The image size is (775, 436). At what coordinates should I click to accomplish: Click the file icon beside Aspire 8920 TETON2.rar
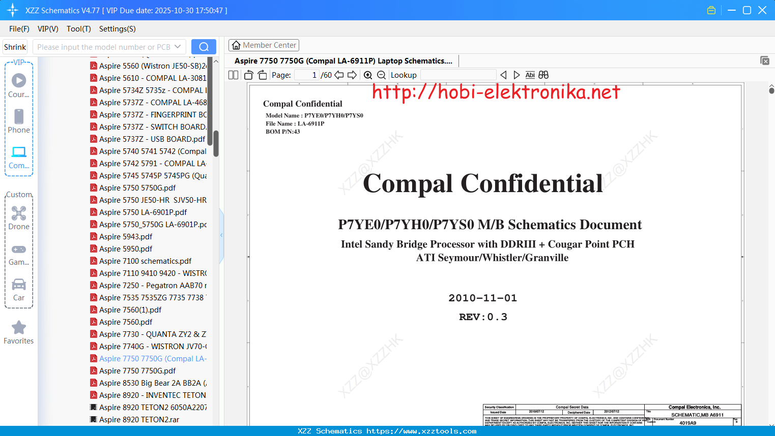(x=94, y=419)
